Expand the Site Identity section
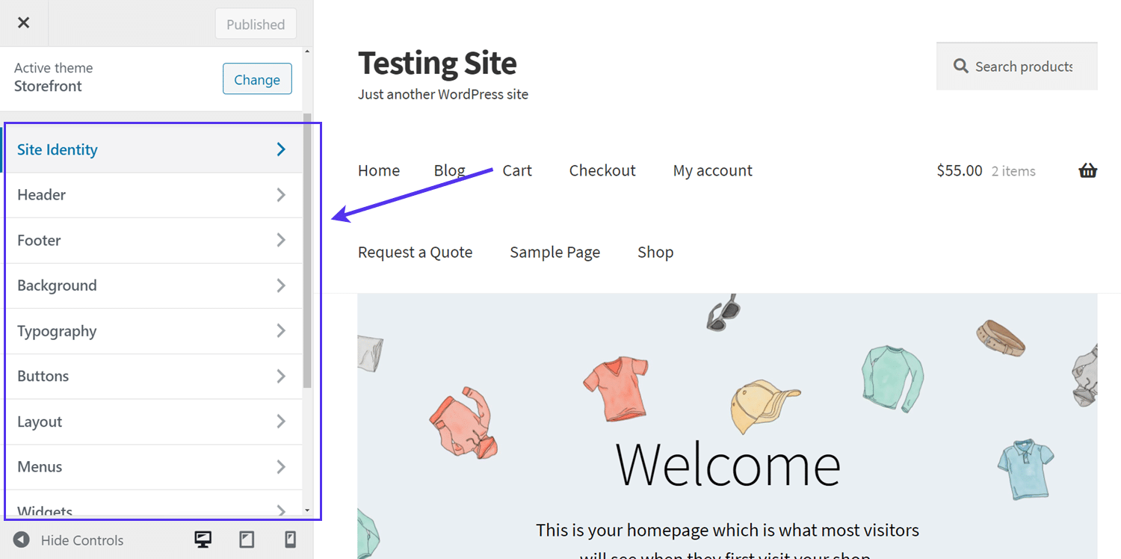Viewport: 1121px width, 559px height. (x=149, y=149)
